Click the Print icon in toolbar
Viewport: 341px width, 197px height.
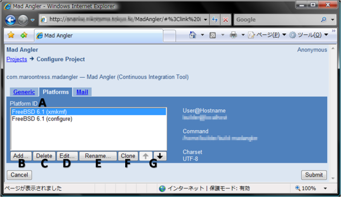[233, 35]
